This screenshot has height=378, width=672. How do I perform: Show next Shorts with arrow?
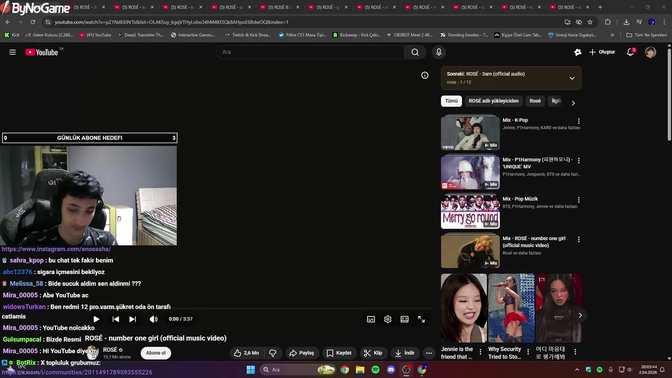click(580, 315)
